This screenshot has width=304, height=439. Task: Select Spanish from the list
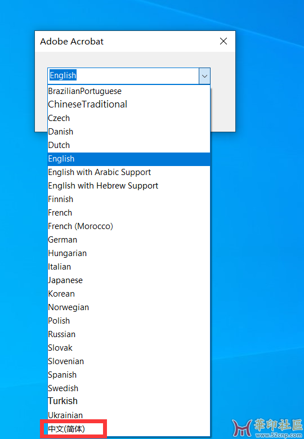pyautogui.click(x=129, y=375)
